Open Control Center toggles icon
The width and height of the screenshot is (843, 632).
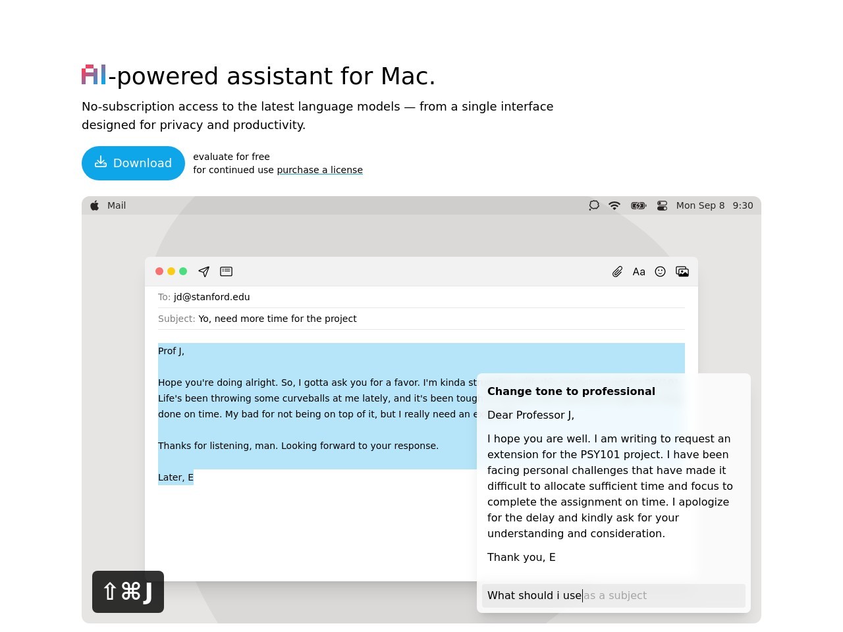point(662,205)
